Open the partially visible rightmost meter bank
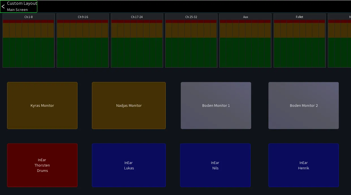This screenshot has height=195, width=351. click(x=339, y=41)
